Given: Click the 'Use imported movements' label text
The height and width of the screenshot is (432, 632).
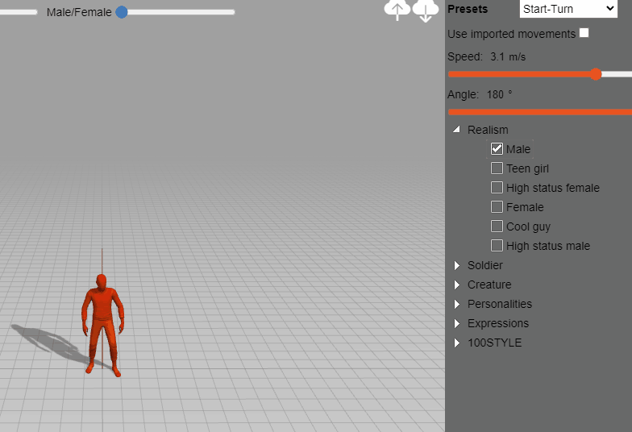Looking at the screenshot, I should pos(511,34).
